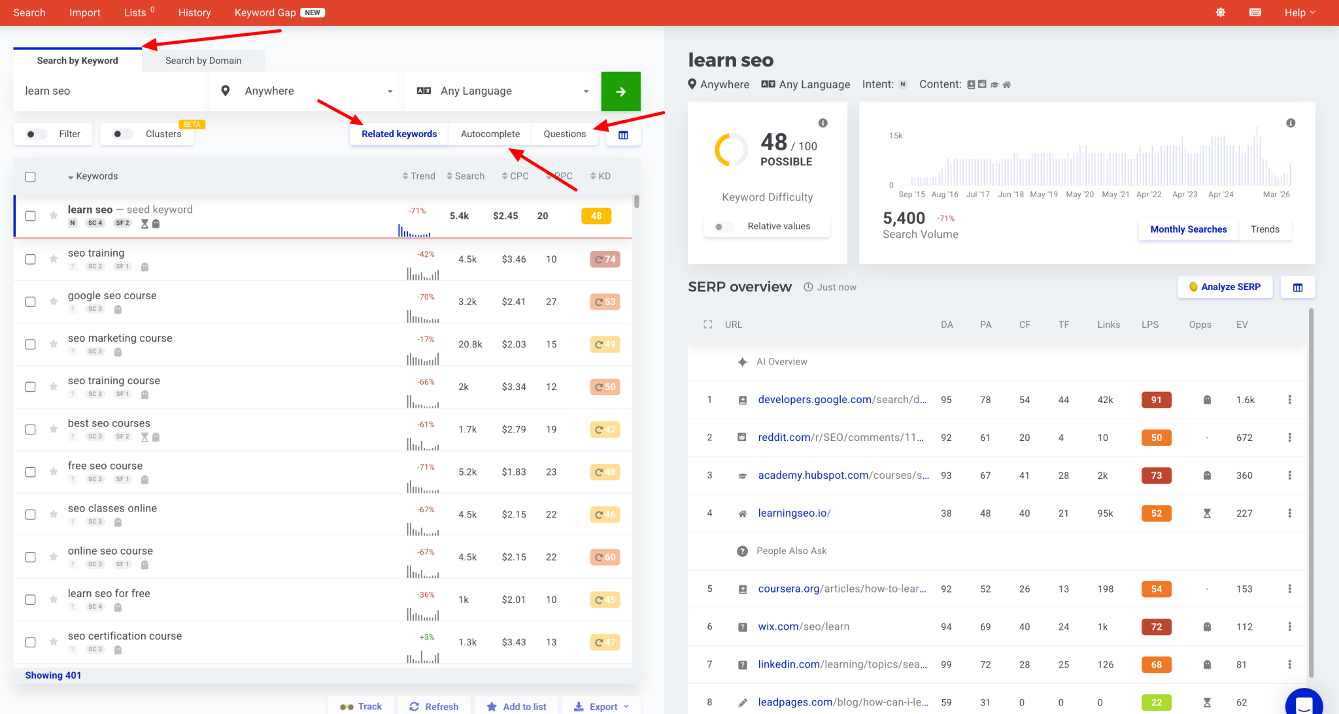Expand the Help menu

point(1300,12)
